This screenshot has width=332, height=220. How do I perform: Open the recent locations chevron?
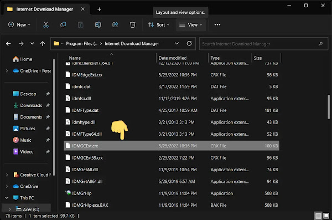point(32,43)
